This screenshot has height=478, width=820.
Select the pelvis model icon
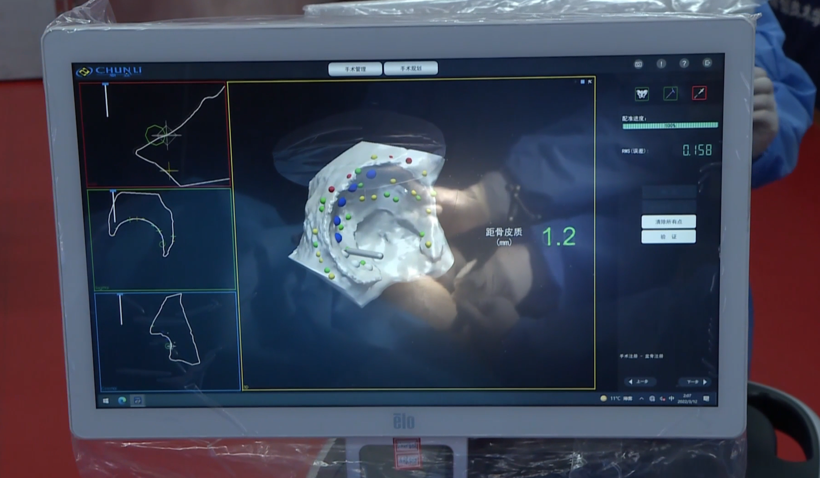pyautogui.click(x=642, y=94)
